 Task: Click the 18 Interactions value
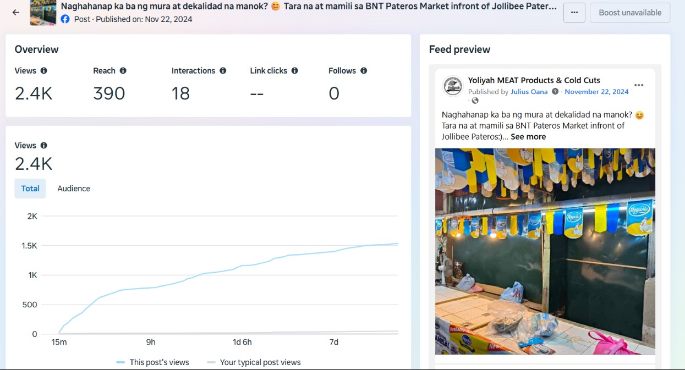click(180, 93)
